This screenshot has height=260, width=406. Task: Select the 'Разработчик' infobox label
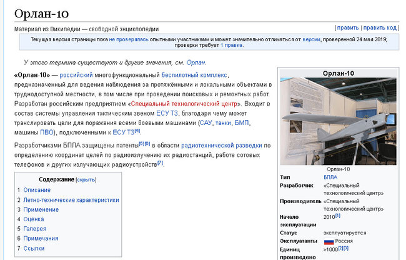coord(297,186)
